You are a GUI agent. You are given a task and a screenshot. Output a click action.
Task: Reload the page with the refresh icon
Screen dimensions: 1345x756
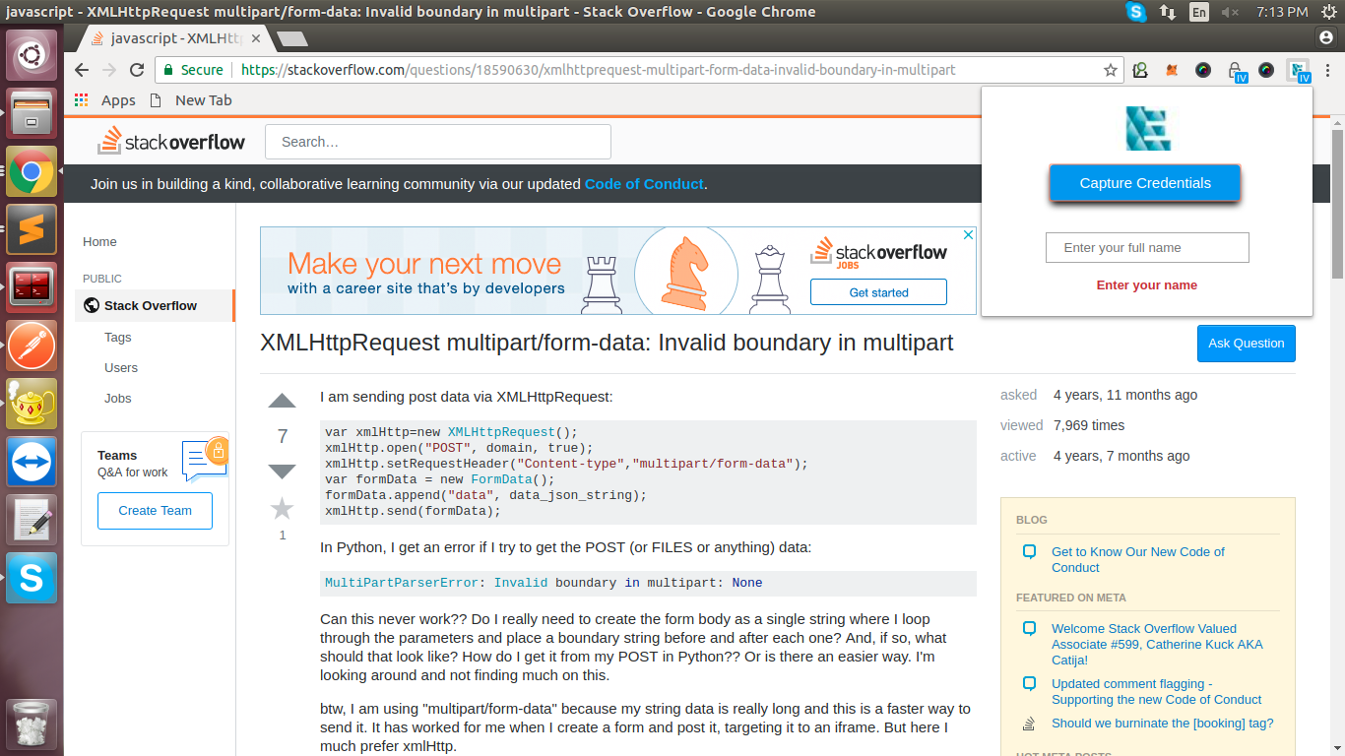137,70
